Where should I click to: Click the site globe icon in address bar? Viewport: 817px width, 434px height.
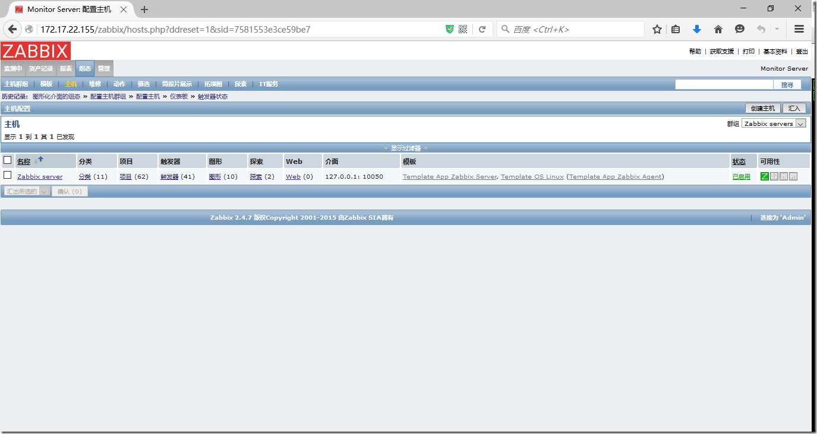tap(29, 29)
